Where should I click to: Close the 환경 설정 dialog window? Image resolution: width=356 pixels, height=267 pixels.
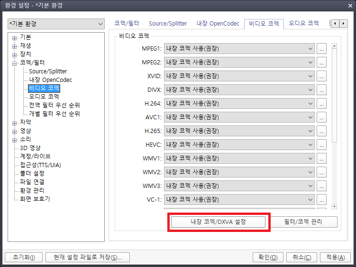(347, 6)
